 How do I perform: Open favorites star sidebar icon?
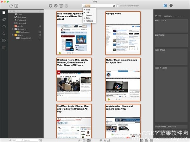(x=4, y=34)
